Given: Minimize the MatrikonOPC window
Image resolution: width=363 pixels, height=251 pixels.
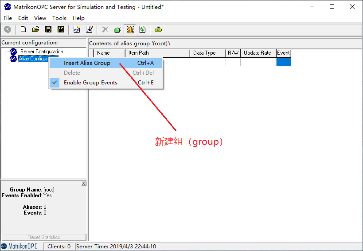Looking at the screenshot, I should click(312, 7).
